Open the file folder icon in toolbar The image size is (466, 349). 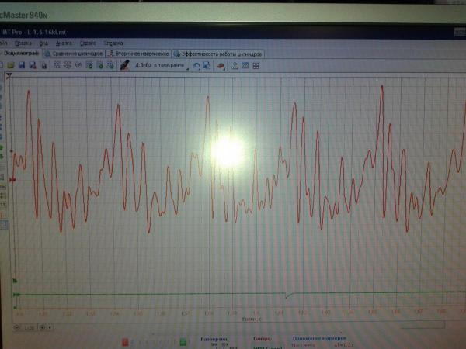click(12, 65)
